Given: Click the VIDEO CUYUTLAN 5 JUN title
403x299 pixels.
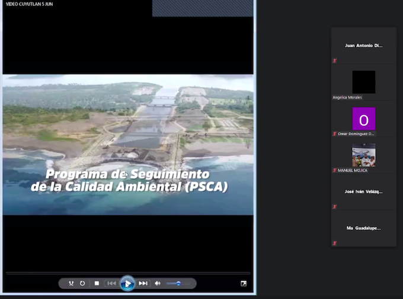Looking at the screenshot, I should click(28, 4).
